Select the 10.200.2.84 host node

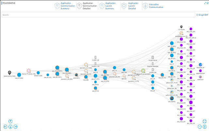[153, 70]
